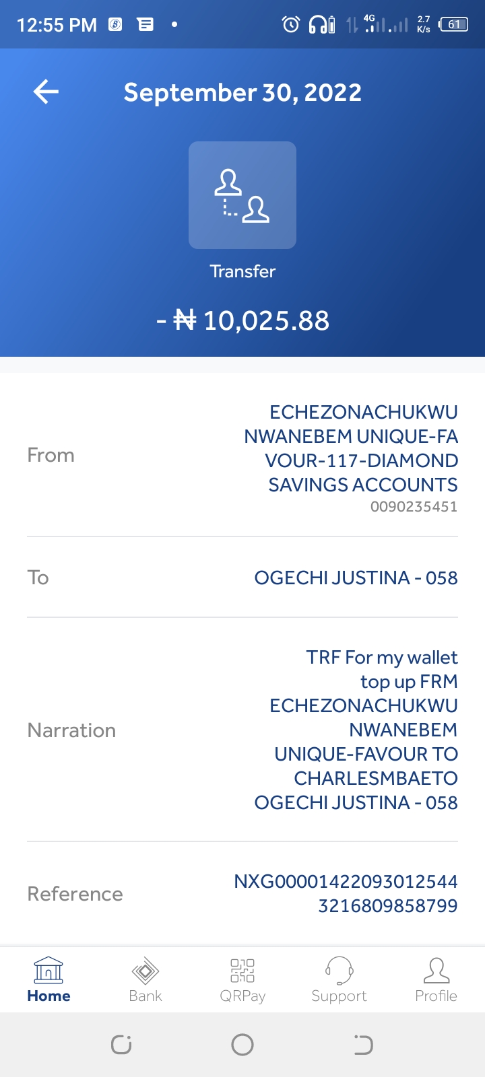Image resolution: width=485 pixels, height=1077 pixels.
Task: Tap the back arrow icon
Action: [46, 92]
